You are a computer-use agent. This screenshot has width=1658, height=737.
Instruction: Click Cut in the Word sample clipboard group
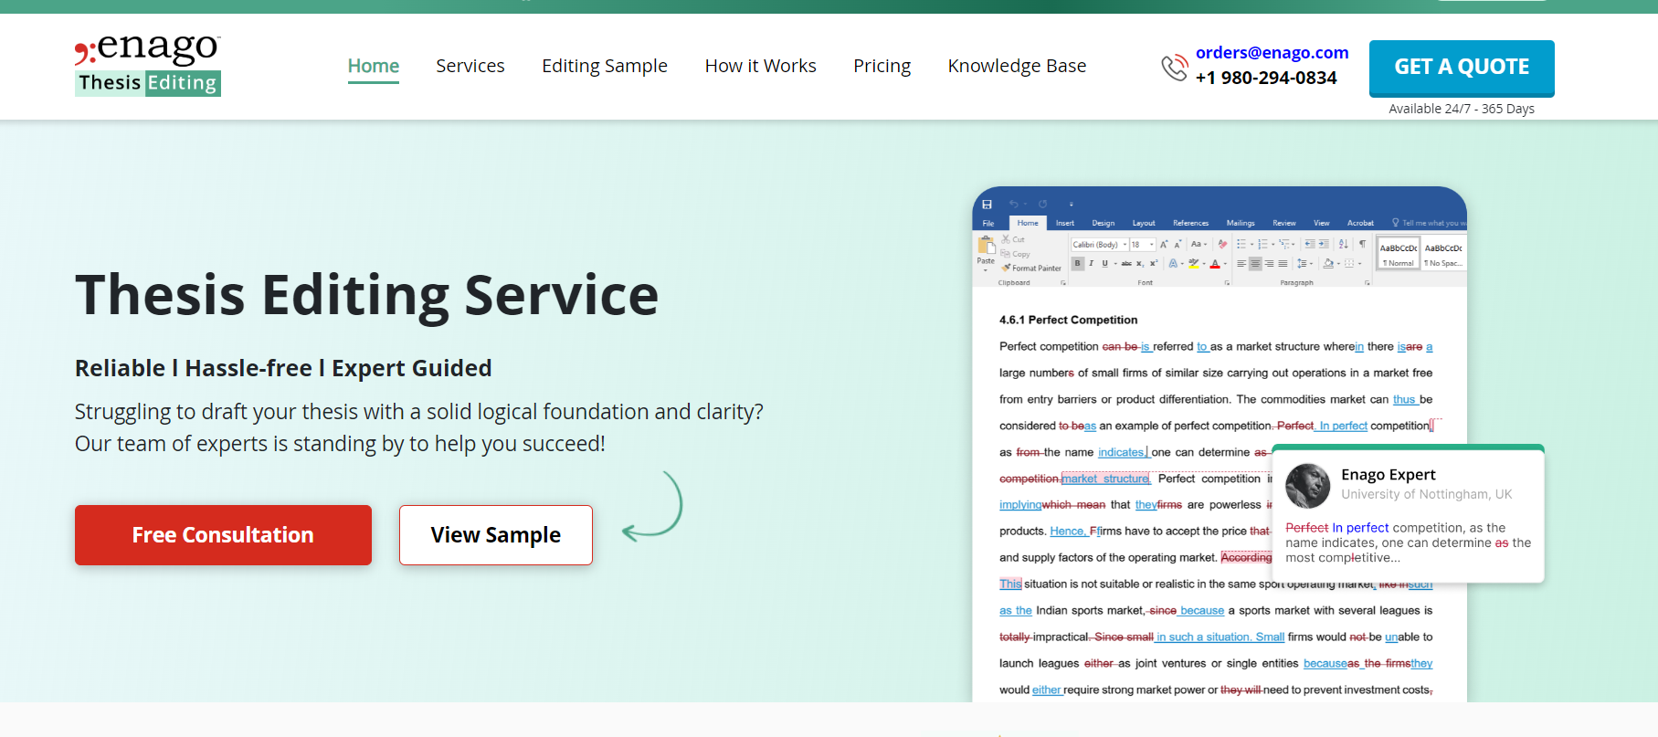pyautogui.click(x=1013, y=239)
